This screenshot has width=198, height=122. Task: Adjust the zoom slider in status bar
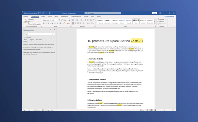pyautogui.click(x=164, y=110)
